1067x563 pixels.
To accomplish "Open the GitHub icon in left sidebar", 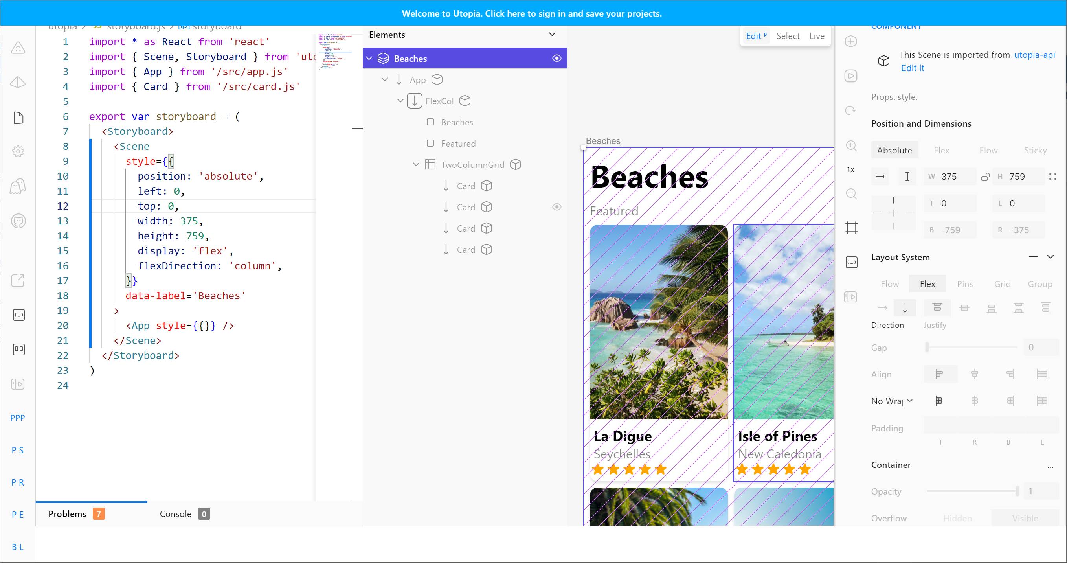I will point(18,221).
